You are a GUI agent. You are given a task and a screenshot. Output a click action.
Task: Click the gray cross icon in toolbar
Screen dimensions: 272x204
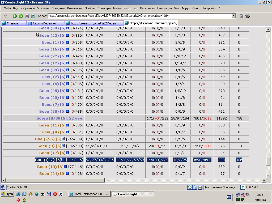tap(5, 16)
